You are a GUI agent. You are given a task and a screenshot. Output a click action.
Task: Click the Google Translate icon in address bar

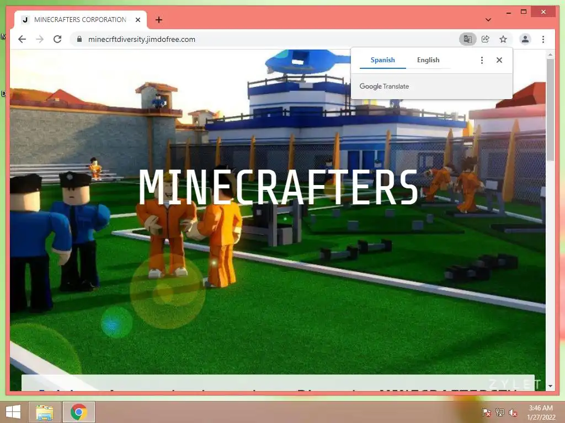pos(467,39)
